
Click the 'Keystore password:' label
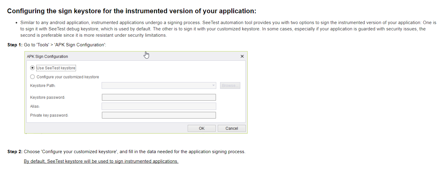tap(48, 97)
